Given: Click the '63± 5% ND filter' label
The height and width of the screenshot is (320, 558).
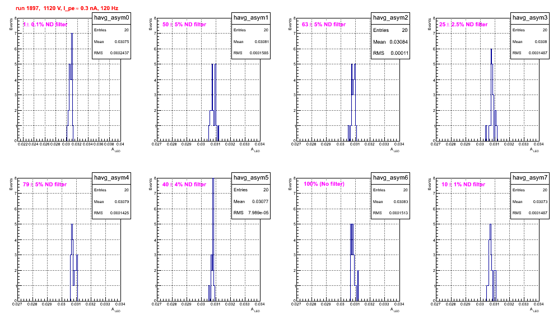Looking at the screenshot, I should pos(324,25).
